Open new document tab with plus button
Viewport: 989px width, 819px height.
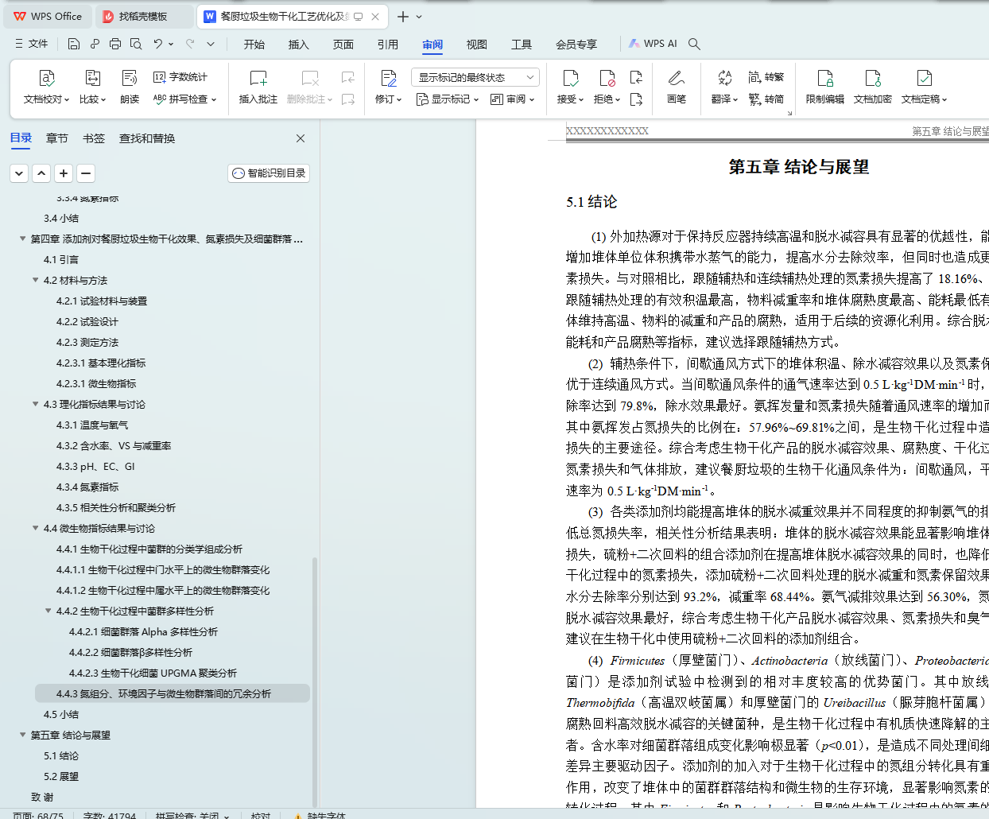click(x=403, y=16)
